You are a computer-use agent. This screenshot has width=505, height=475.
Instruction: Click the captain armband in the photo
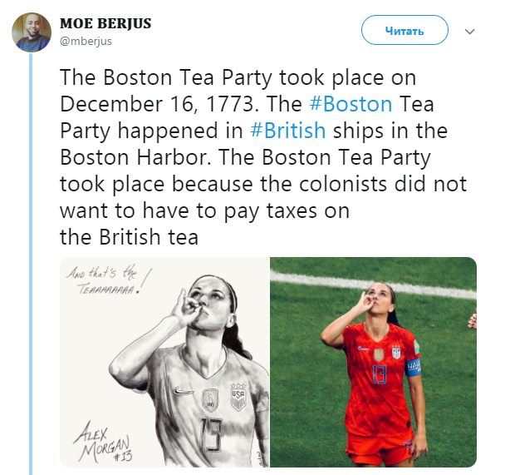[415, 366]
